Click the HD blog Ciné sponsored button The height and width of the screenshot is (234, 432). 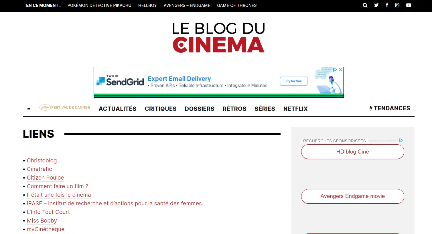click(x=352, y=152)
